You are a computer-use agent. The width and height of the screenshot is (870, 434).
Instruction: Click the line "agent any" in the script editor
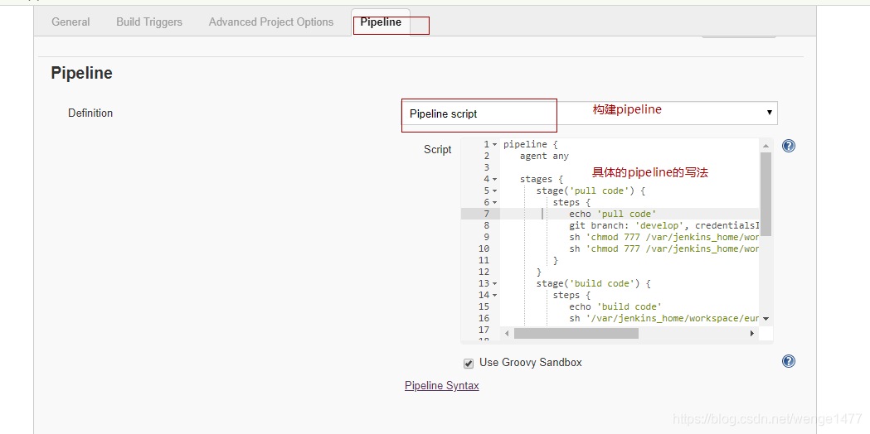coord(544,157)
